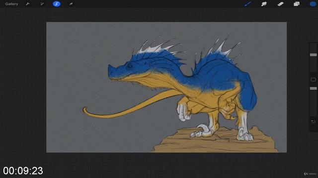Activate the Transform arrow tool

coord(71,4)
